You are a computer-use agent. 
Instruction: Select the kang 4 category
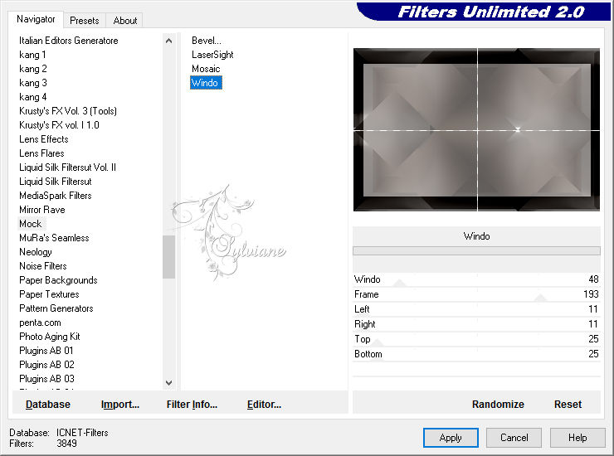pyautogui.click(x=33, y=97)
